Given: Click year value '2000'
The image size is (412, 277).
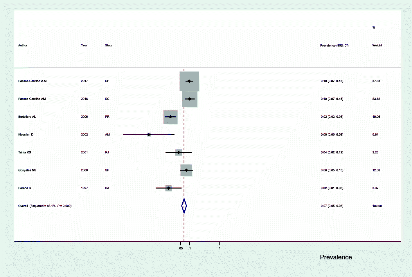Looking at the screenshot, I should [x=84, y=170].
